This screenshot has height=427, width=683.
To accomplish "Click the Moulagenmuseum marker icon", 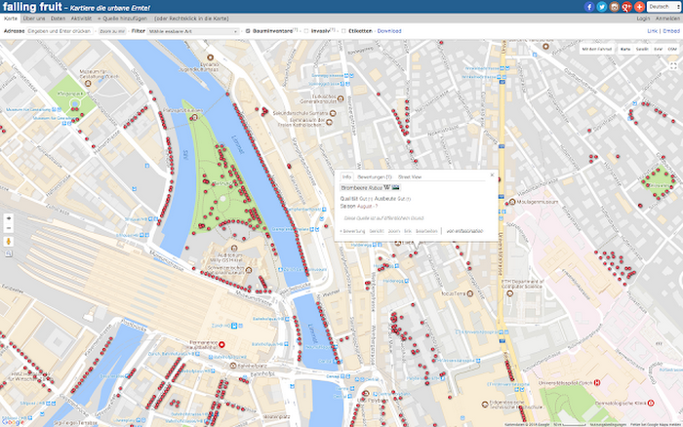I will point(512,202).
